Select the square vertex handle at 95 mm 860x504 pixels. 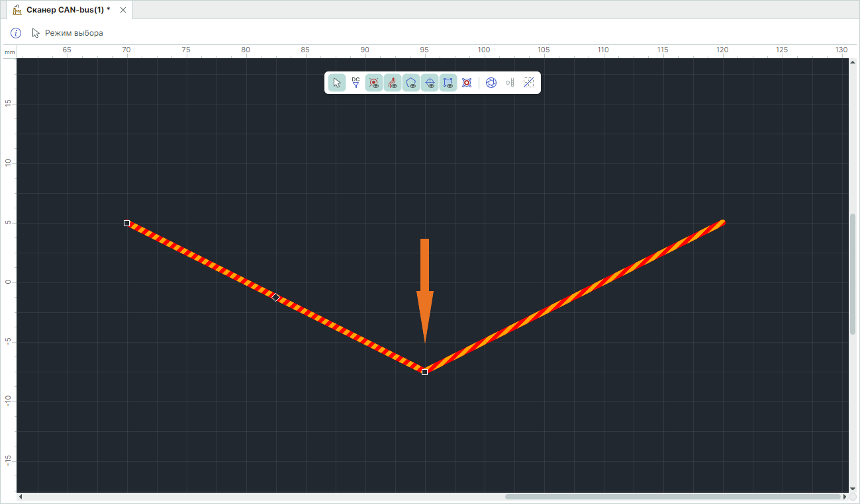coord(425,372)
